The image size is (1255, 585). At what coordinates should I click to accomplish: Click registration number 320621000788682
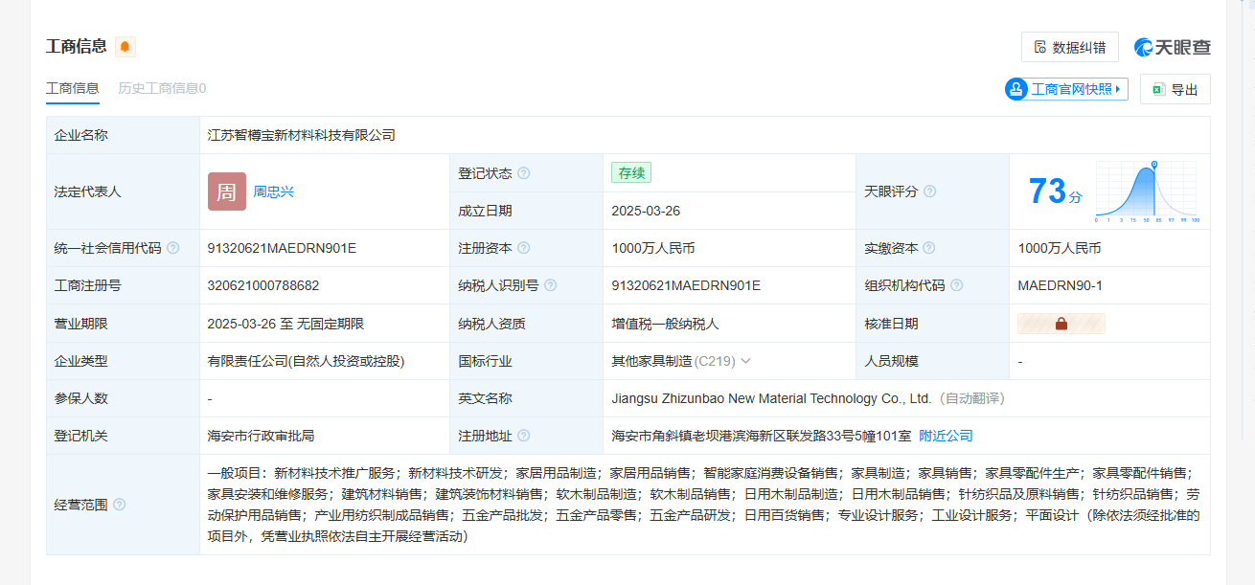[263, 285]
